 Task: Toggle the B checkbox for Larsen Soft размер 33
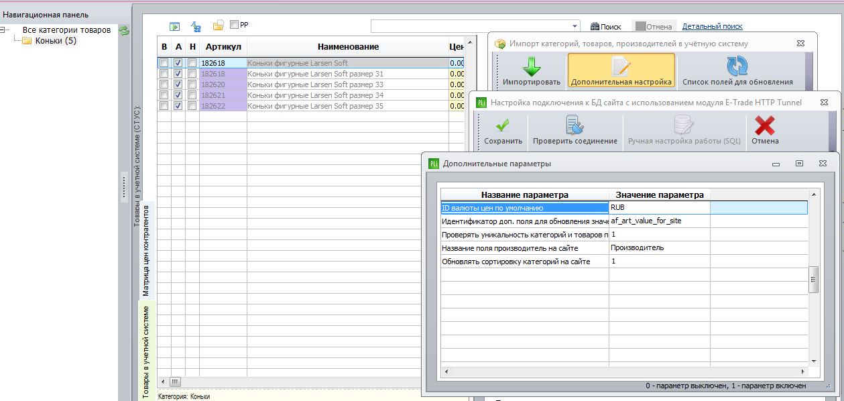pos(164,84)
